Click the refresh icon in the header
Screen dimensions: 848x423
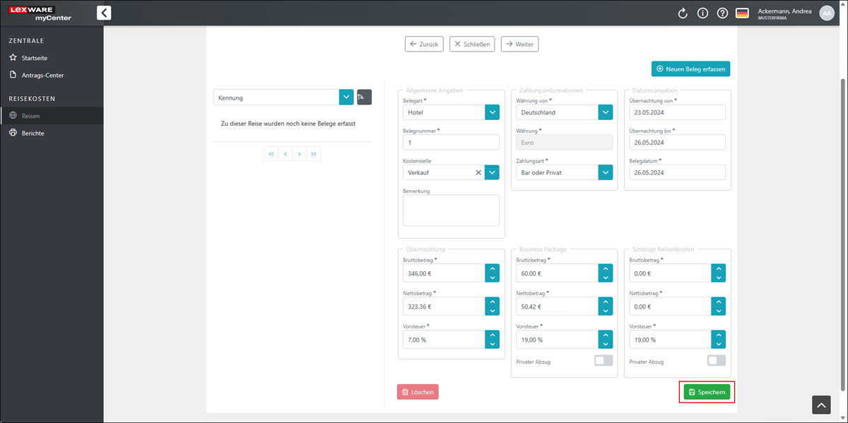tap(683, 13)
